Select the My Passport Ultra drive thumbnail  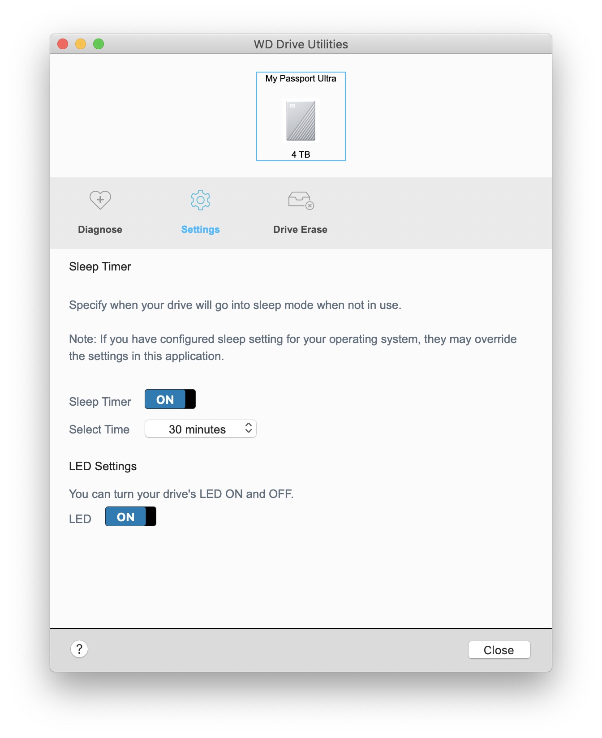[301, 116]
